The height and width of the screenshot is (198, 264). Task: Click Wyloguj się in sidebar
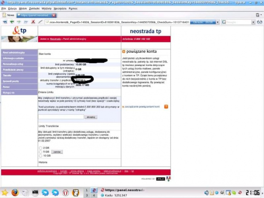pos(19,92)
